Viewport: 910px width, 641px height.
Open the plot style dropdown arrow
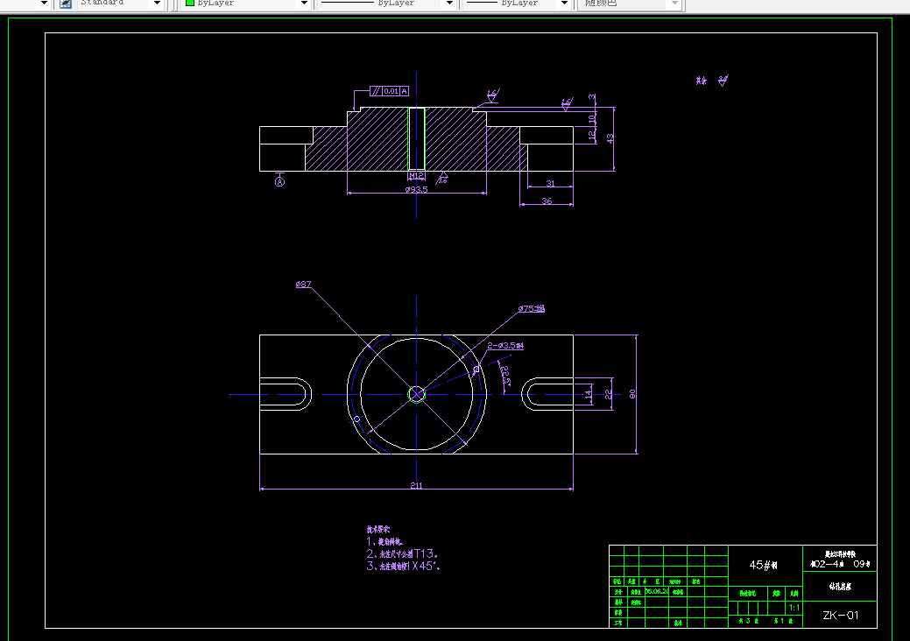[x=674, y=4]
